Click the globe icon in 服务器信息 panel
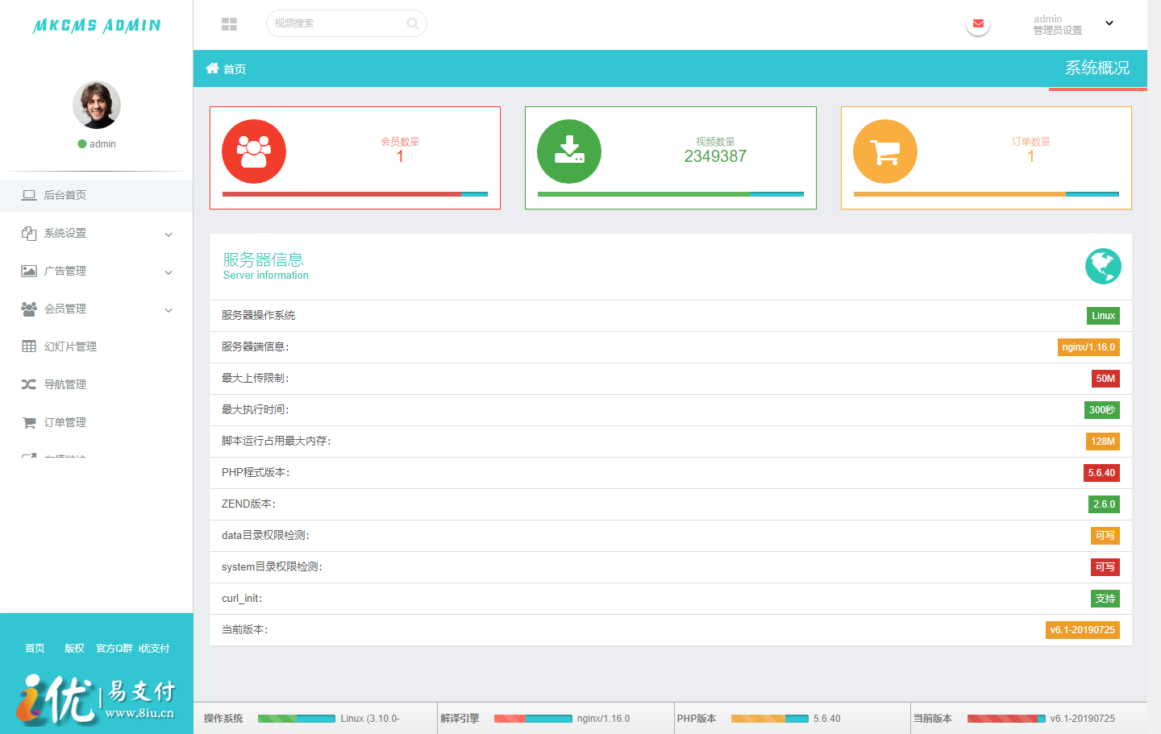This screenshot has width=1161, height=734. [x=1103, y=266]
